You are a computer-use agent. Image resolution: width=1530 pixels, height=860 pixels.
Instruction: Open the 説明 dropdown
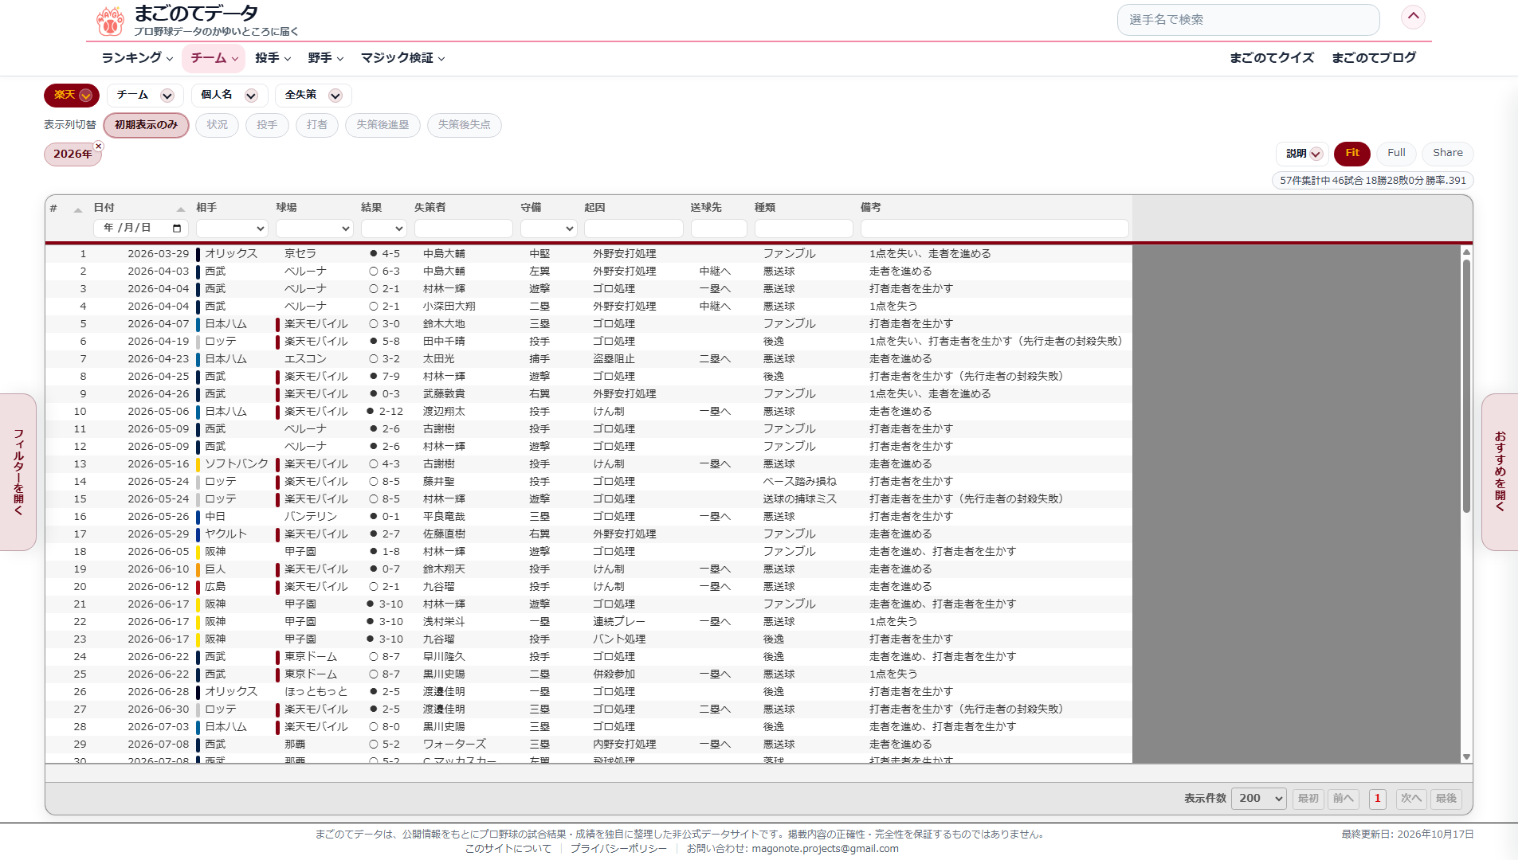click(1304, 154)
